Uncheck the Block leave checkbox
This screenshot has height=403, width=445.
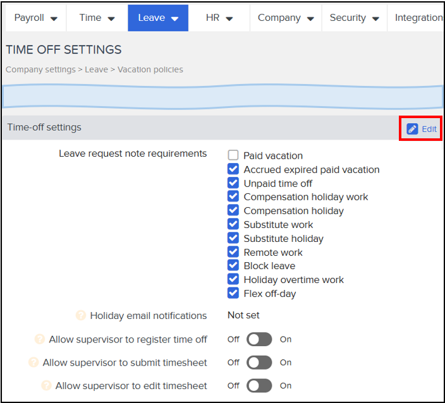click(233, 265)
